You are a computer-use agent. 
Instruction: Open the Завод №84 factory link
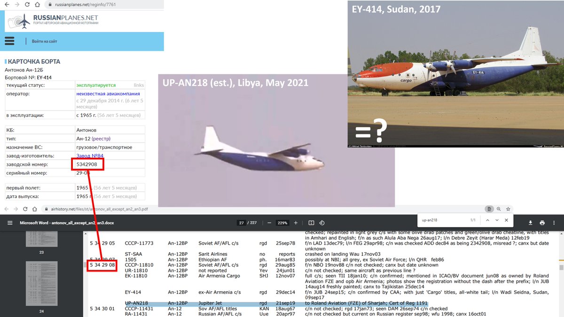[x=90, y=155]
